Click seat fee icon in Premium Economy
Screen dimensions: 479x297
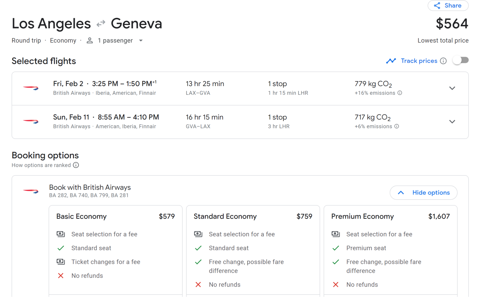click(x=336, y=234)
